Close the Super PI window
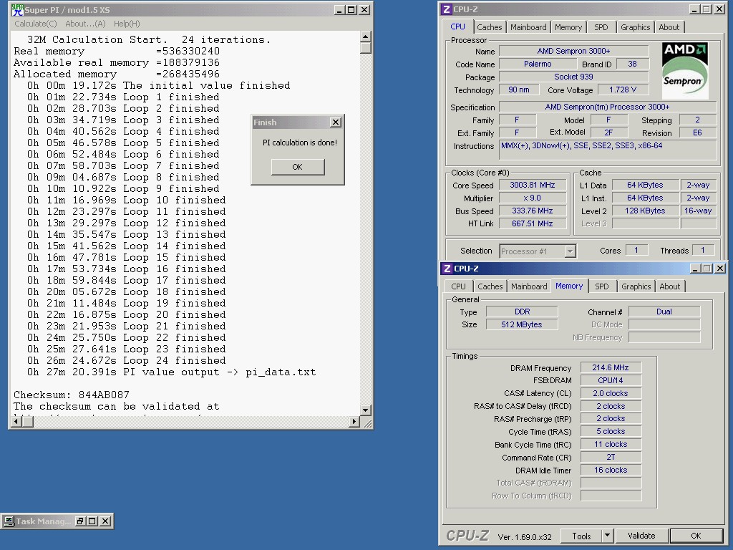The image size is (733, 550). [x=364, y=9]
